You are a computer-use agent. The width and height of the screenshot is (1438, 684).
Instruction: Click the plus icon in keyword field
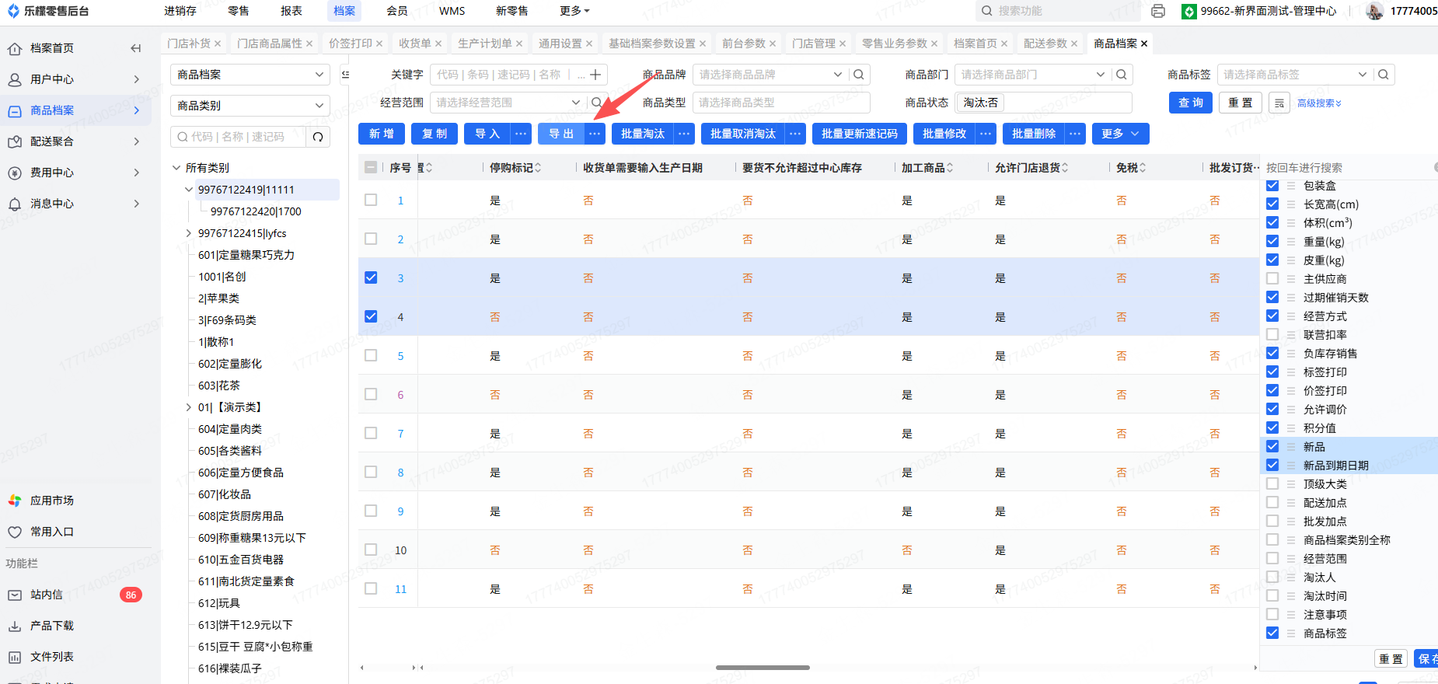click(x=595, y=75)
